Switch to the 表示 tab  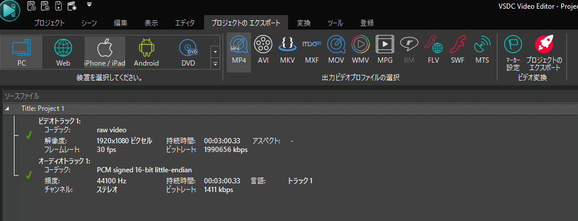point(151,23)
